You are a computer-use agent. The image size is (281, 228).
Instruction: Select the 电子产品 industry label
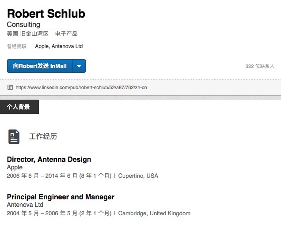(66, 34)
